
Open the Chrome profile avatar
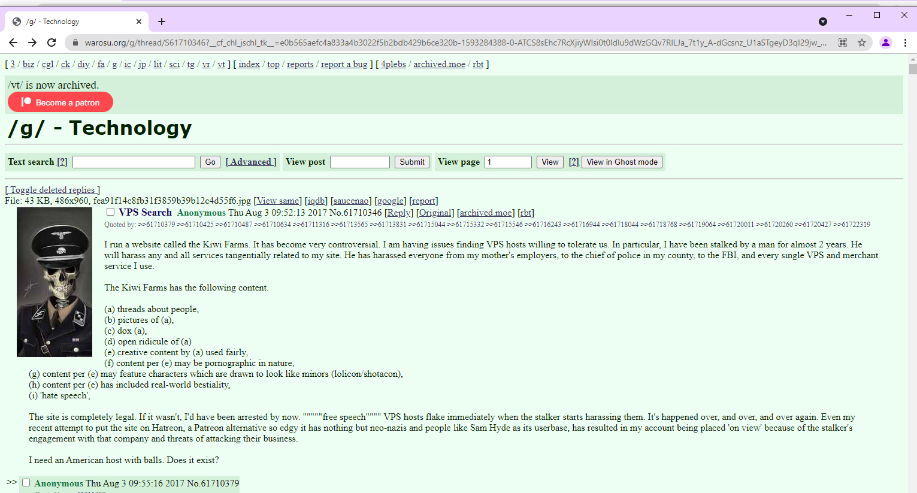tap(885, 43)
